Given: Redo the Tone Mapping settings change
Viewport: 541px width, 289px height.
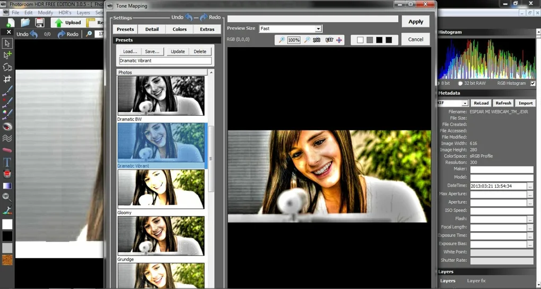Looking at the screenshot, I should (204, 17).
